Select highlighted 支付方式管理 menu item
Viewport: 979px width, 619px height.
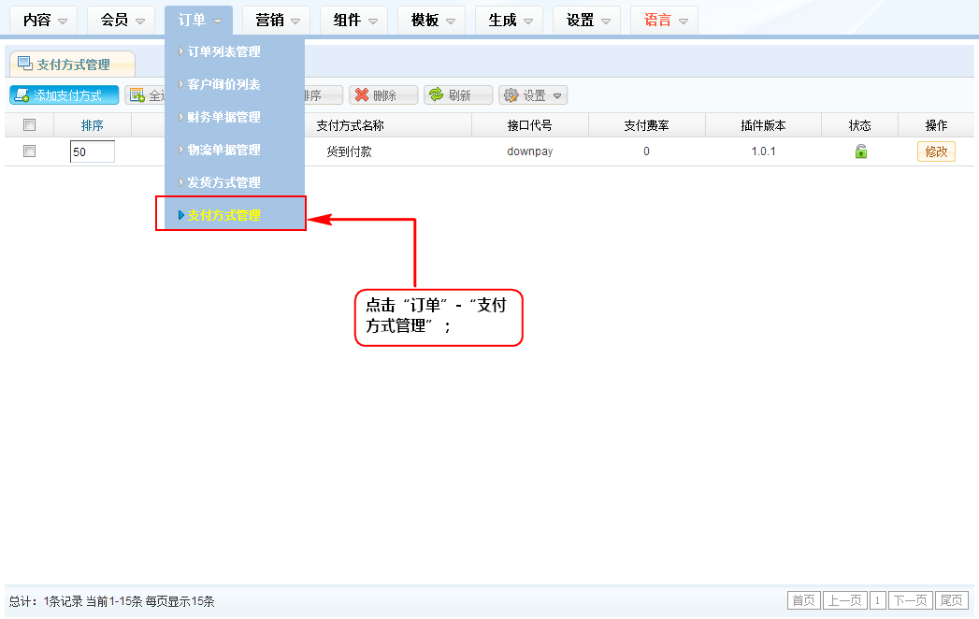tap(224, 215)
